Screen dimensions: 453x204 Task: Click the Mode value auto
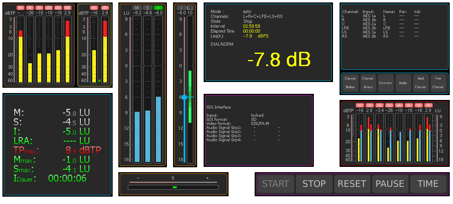coord(247,11)
